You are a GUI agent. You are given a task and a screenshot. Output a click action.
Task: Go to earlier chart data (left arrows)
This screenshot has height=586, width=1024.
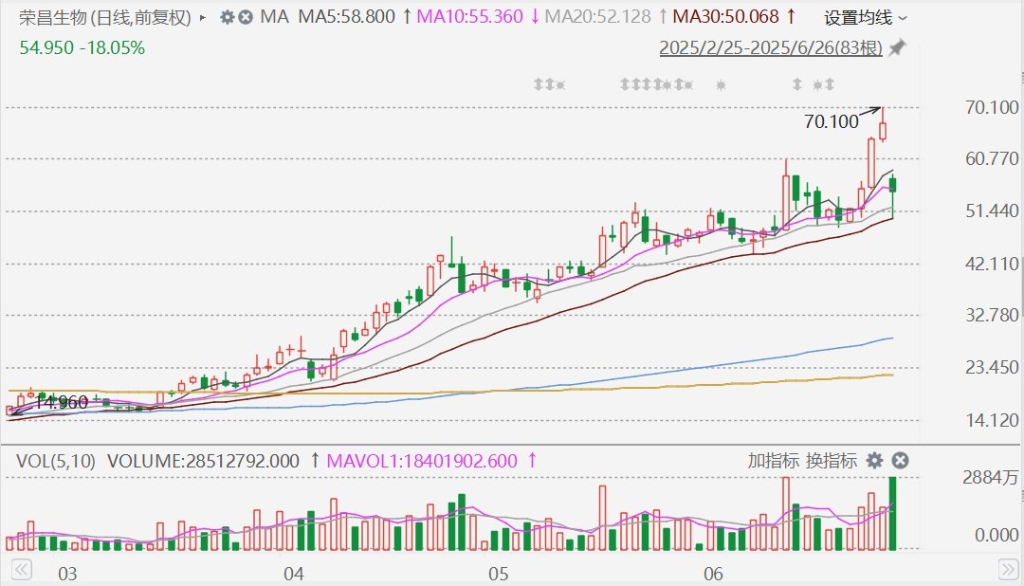pos(22,569)
